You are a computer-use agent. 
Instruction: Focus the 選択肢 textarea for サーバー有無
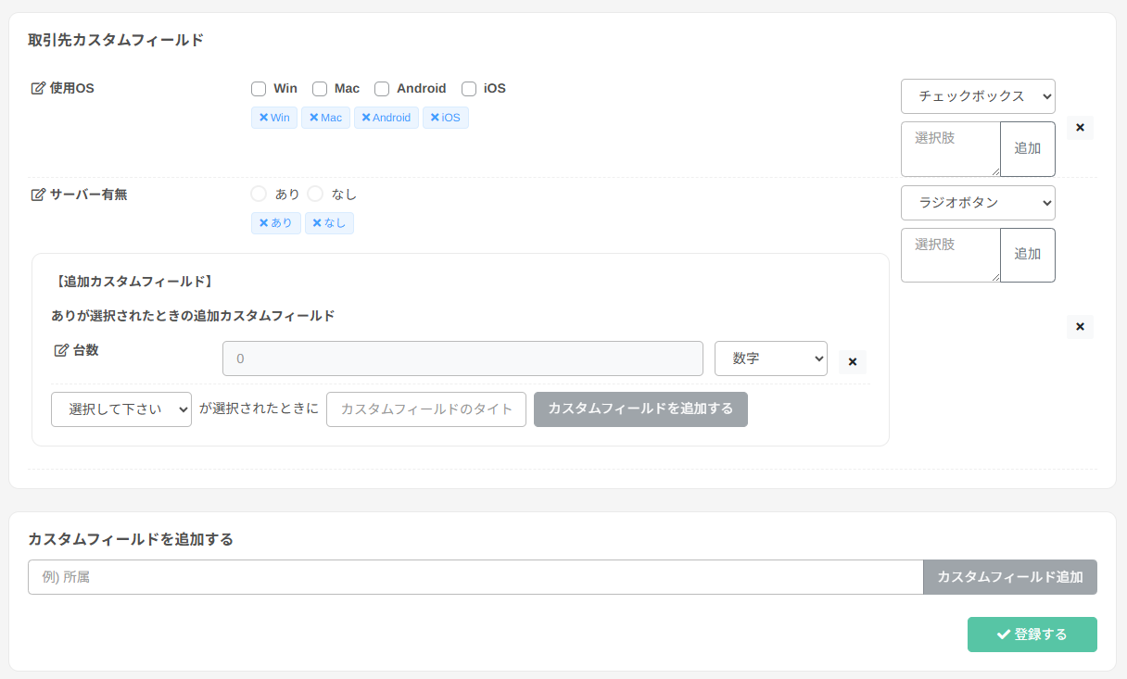[x=951, y=255]
